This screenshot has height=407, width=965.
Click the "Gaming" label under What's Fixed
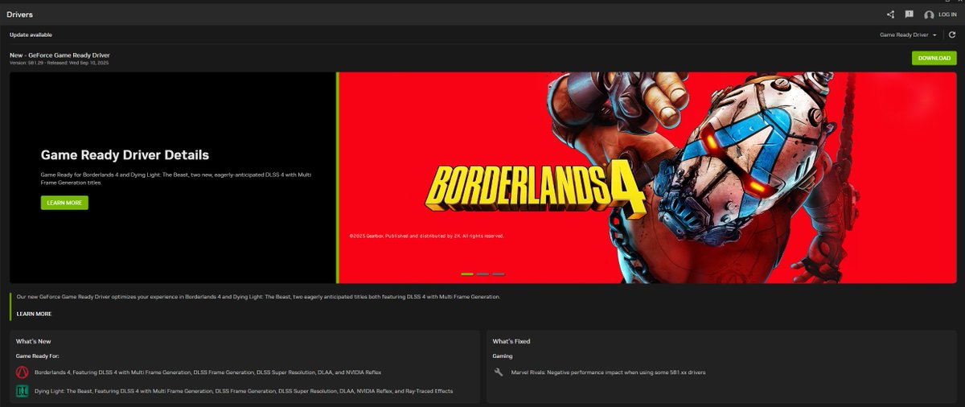(503, 356)
